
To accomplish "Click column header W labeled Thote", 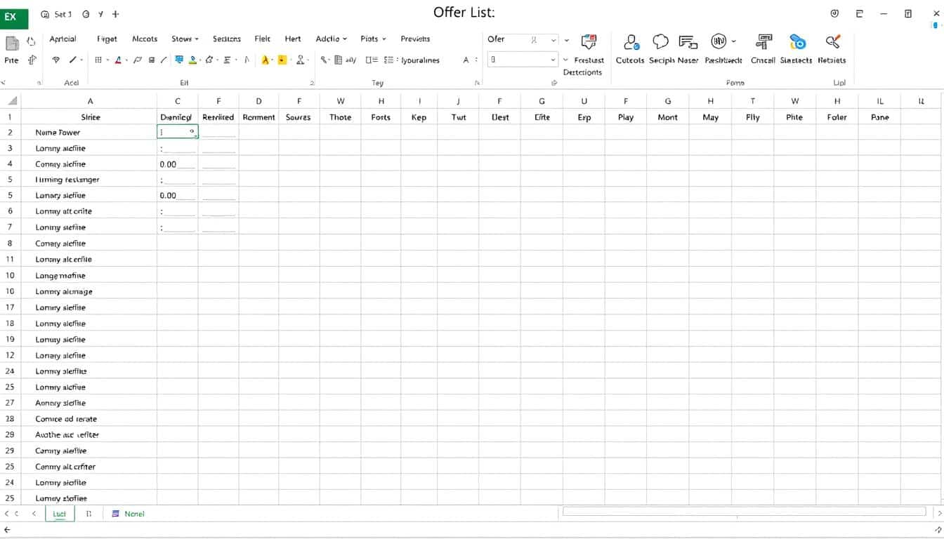I will [x=341, y=101].
